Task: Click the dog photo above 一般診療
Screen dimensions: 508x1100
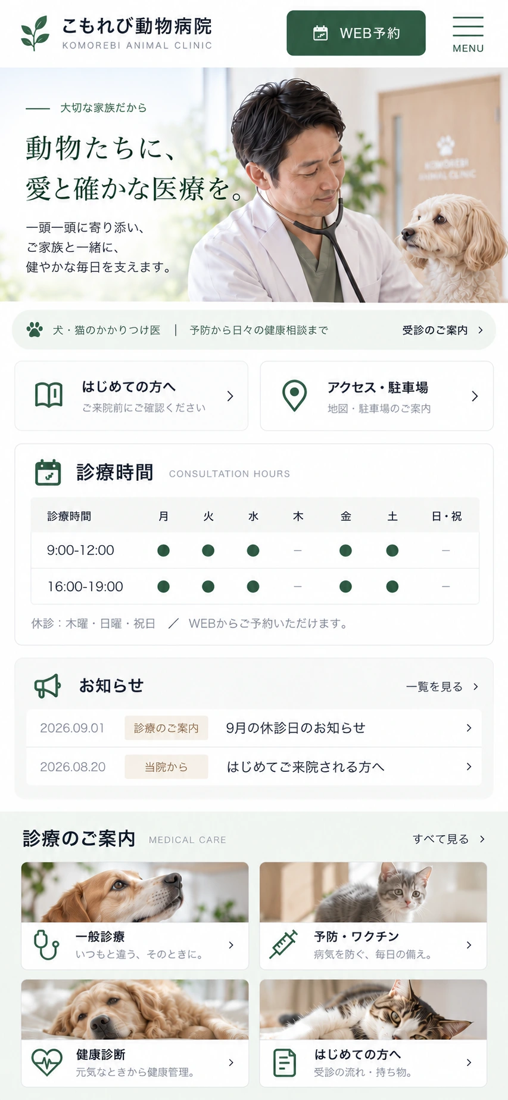Action: point(135,892)
